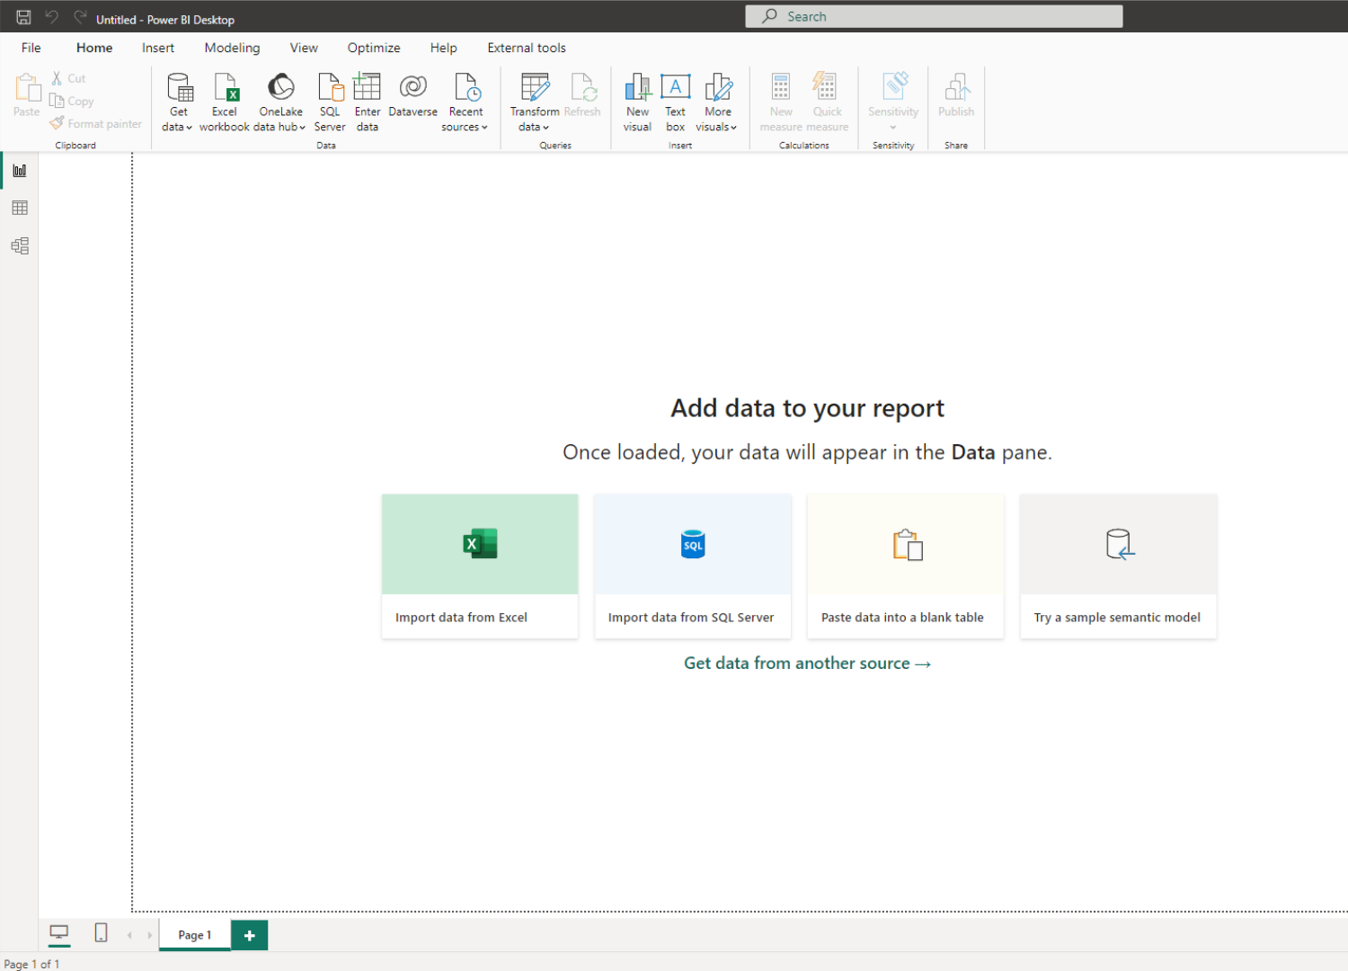This screenshot has height=971, width=1348.
Task: Click Import data from SQL Server card
Action: pos(692,566)
